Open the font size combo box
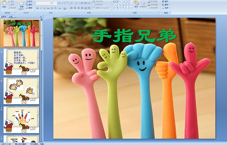 54,3
